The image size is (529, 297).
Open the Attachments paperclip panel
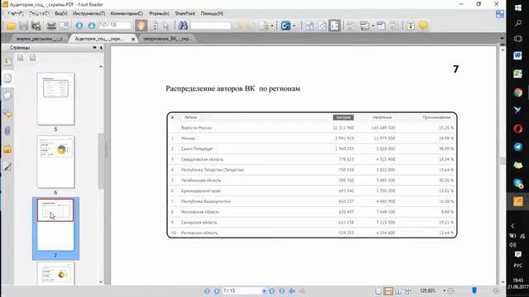7,130
